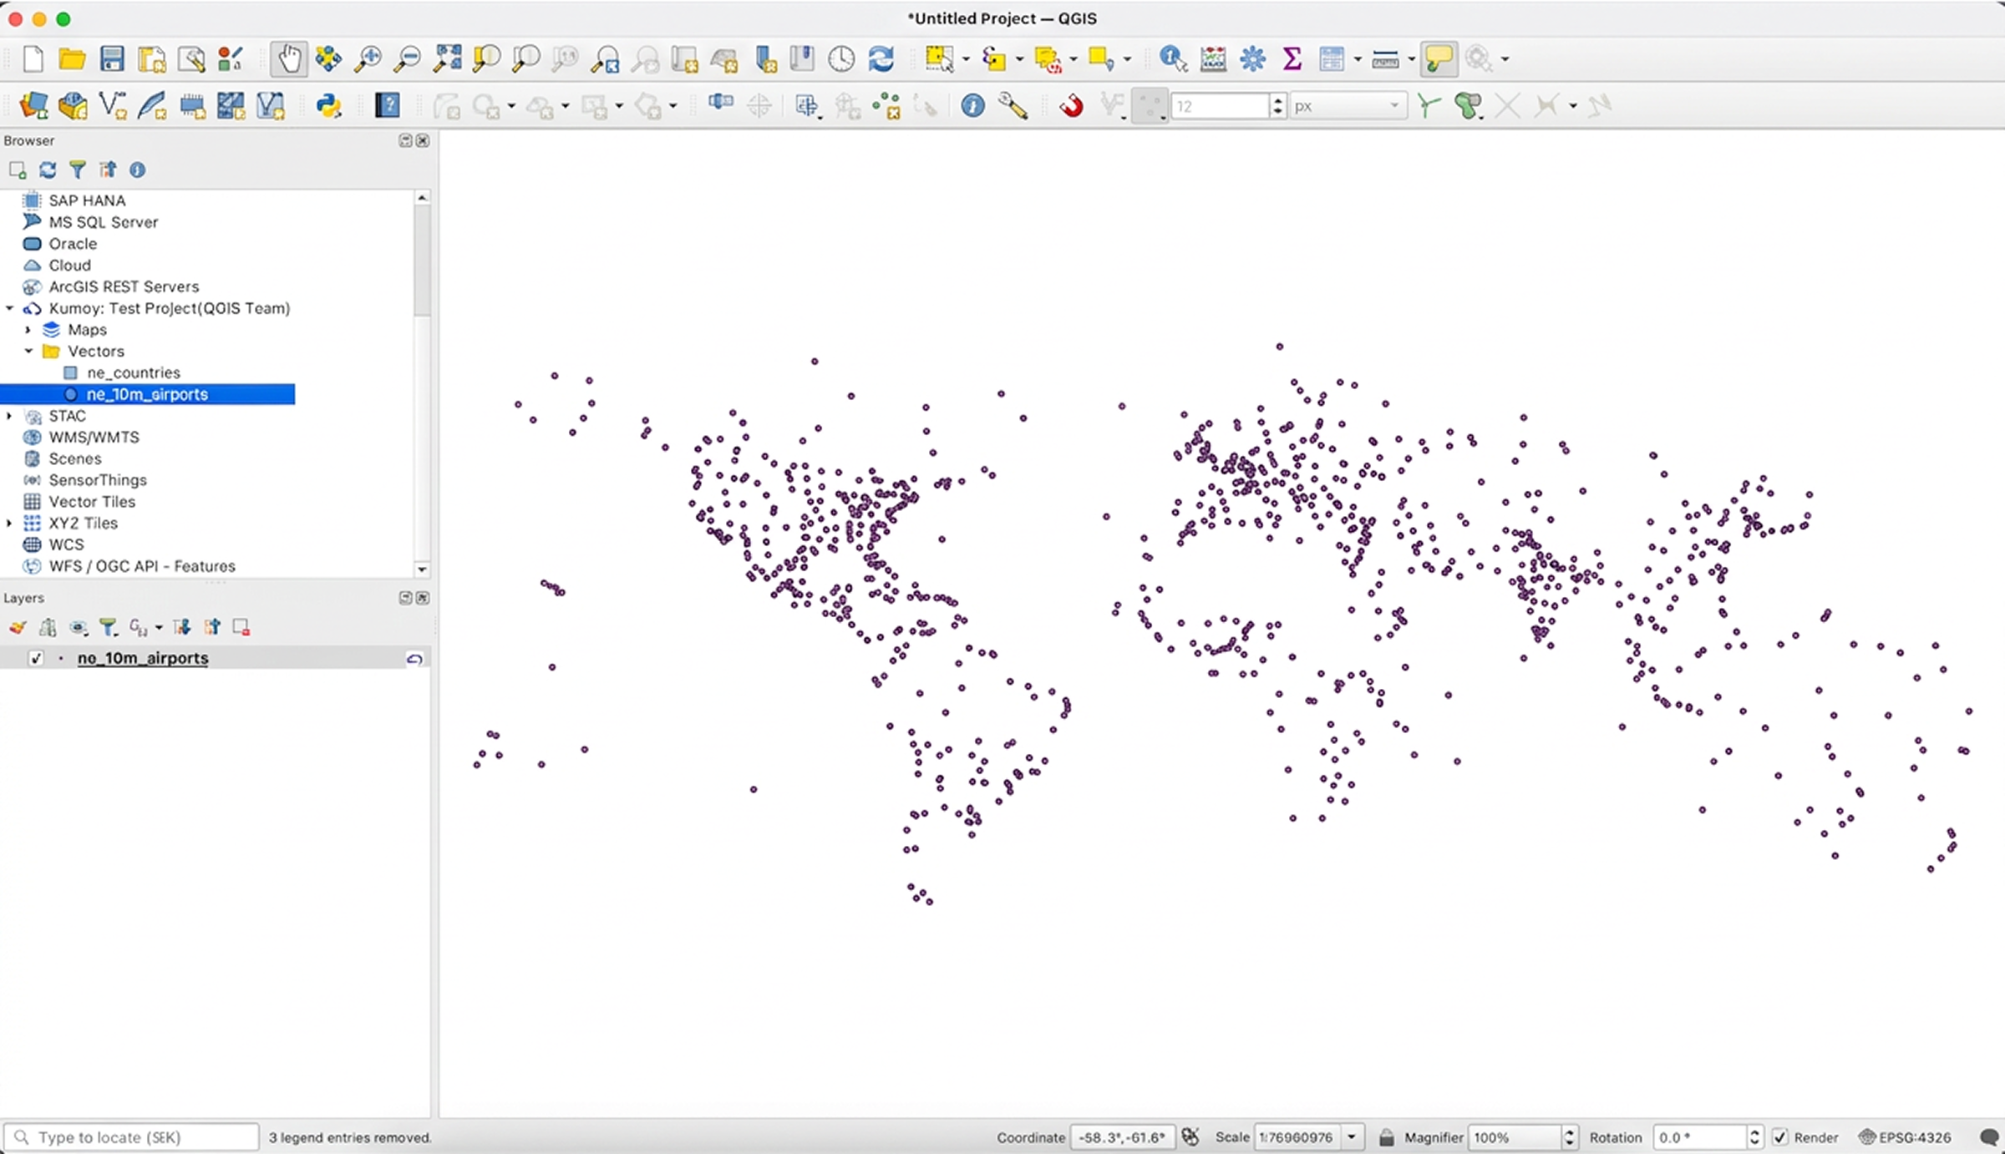Increase the Magnifier value with stepper
2005x1154 pixels.
coord(1569,1132)
